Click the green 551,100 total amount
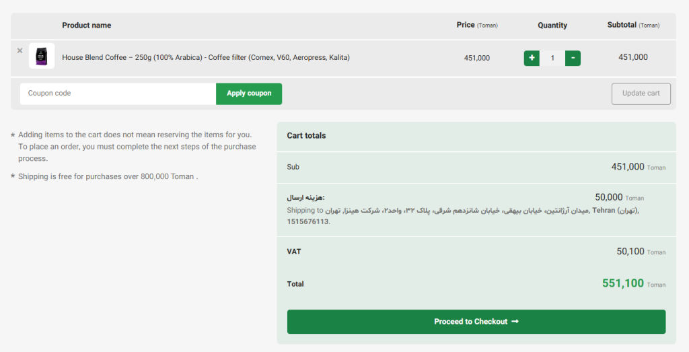 (623, 283)
